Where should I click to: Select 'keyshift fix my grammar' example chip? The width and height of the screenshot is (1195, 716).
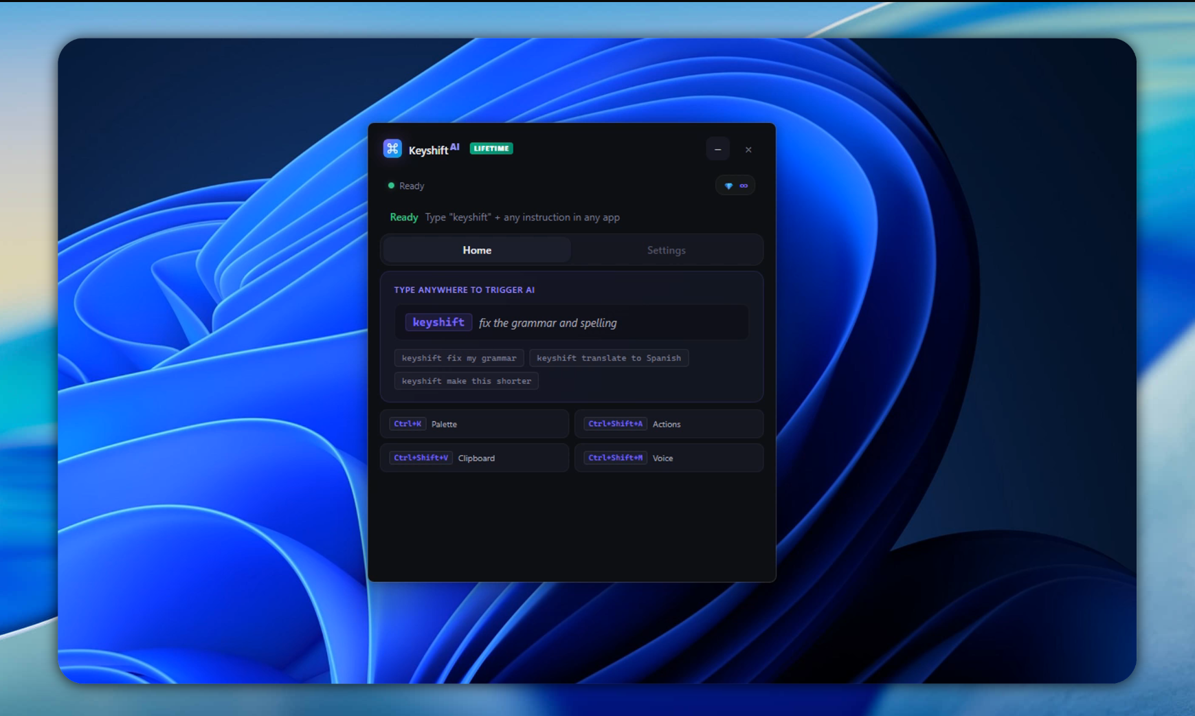coord(459,358)
